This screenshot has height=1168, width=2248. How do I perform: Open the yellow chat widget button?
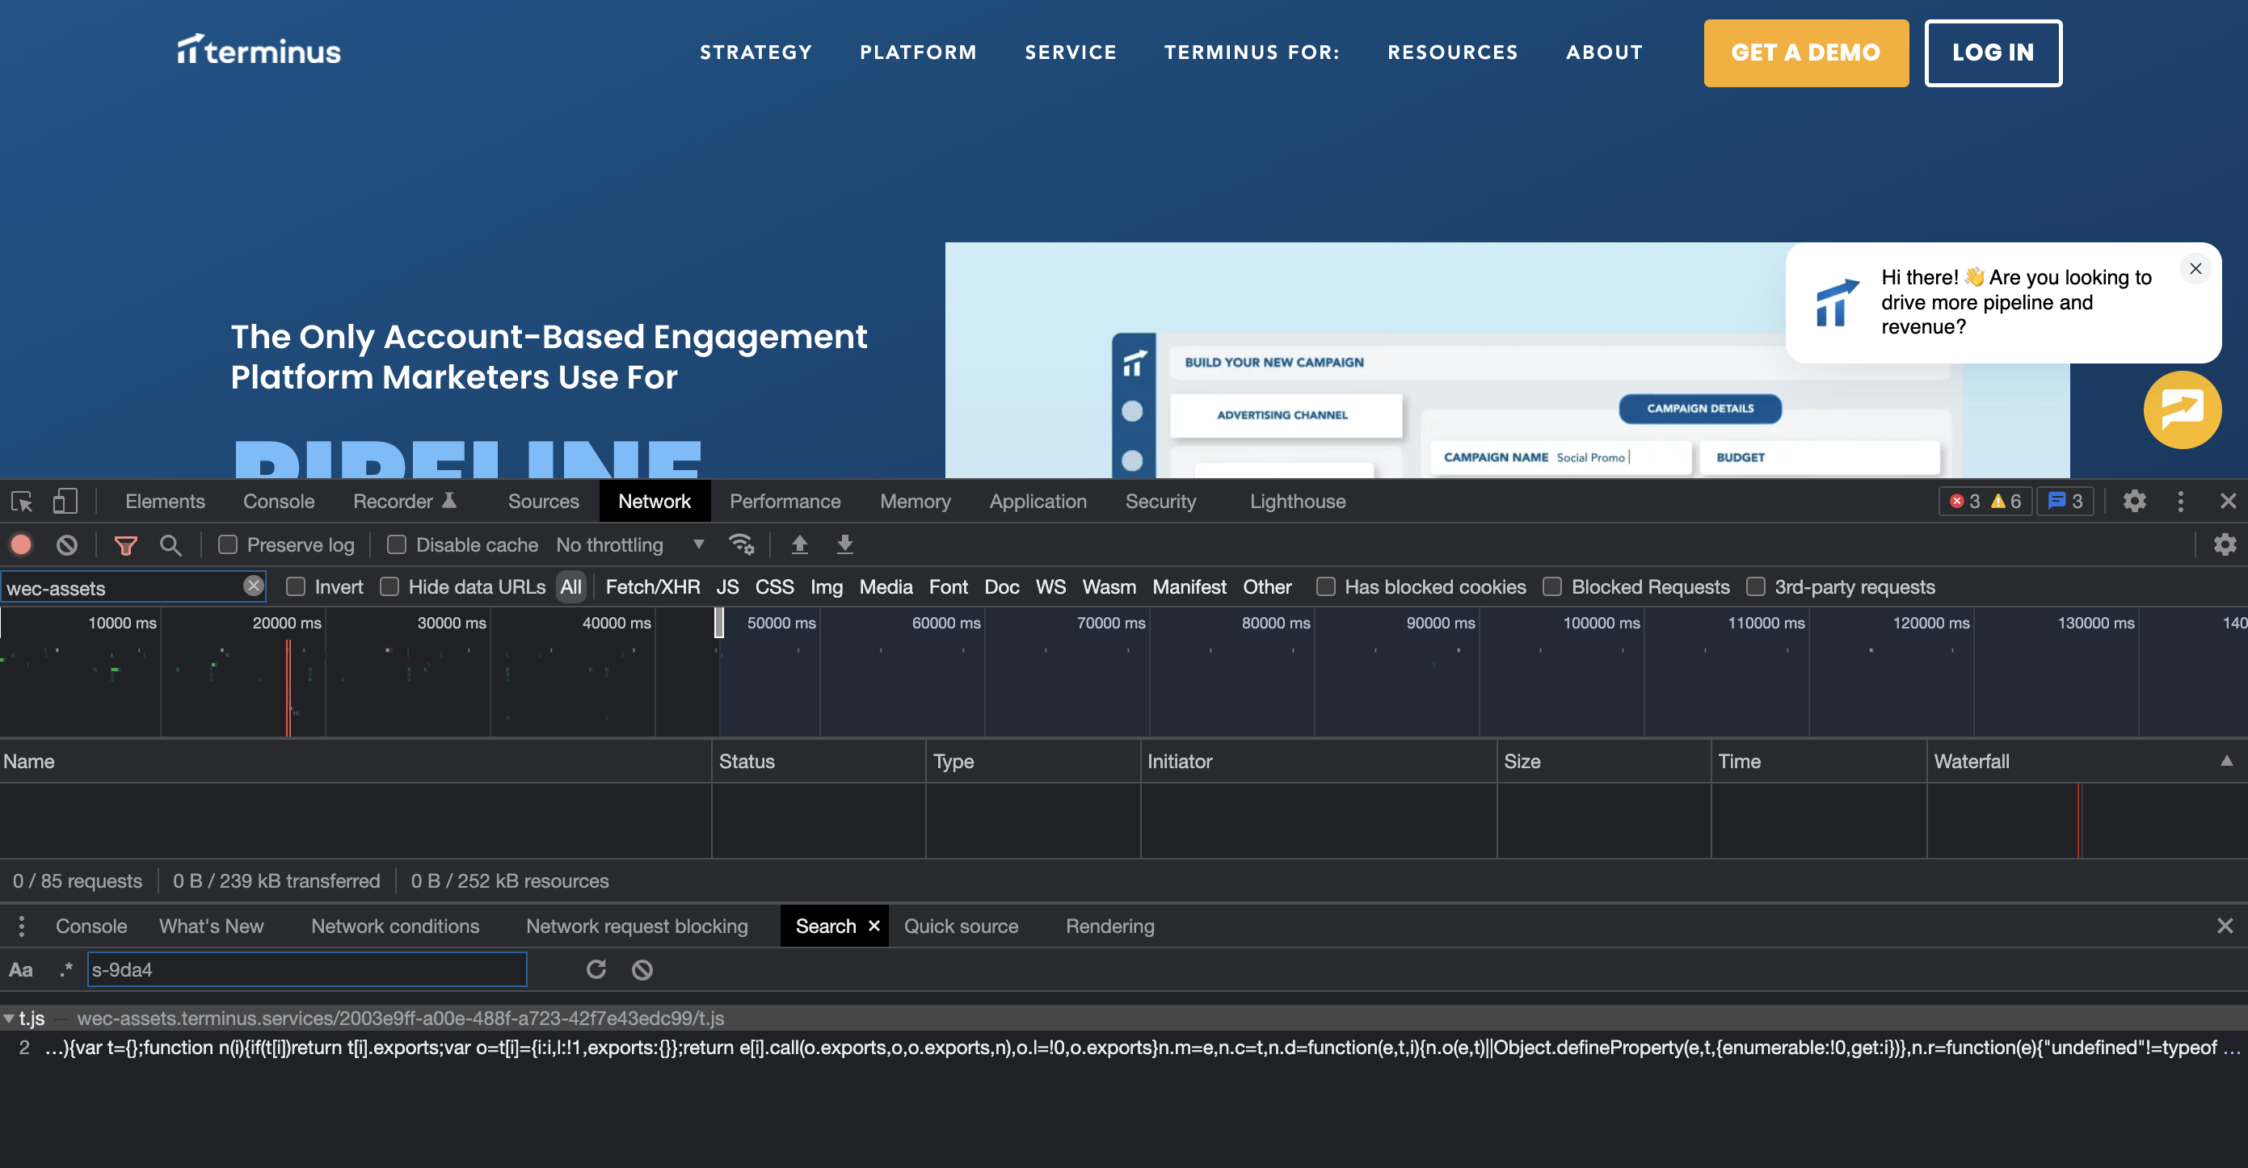pos(2182,410)
